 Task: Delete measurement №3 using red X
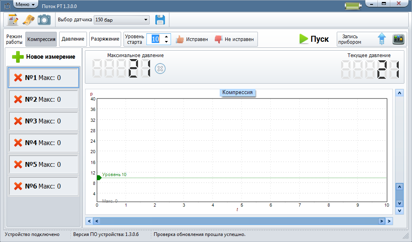point(18,121)
